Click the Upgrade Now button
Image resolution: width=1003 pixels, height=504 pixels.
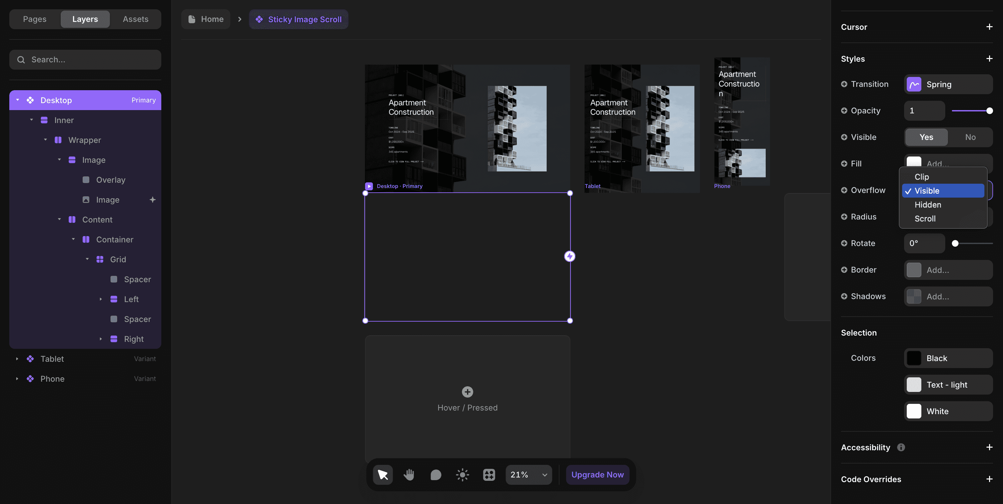pos(597,474)
